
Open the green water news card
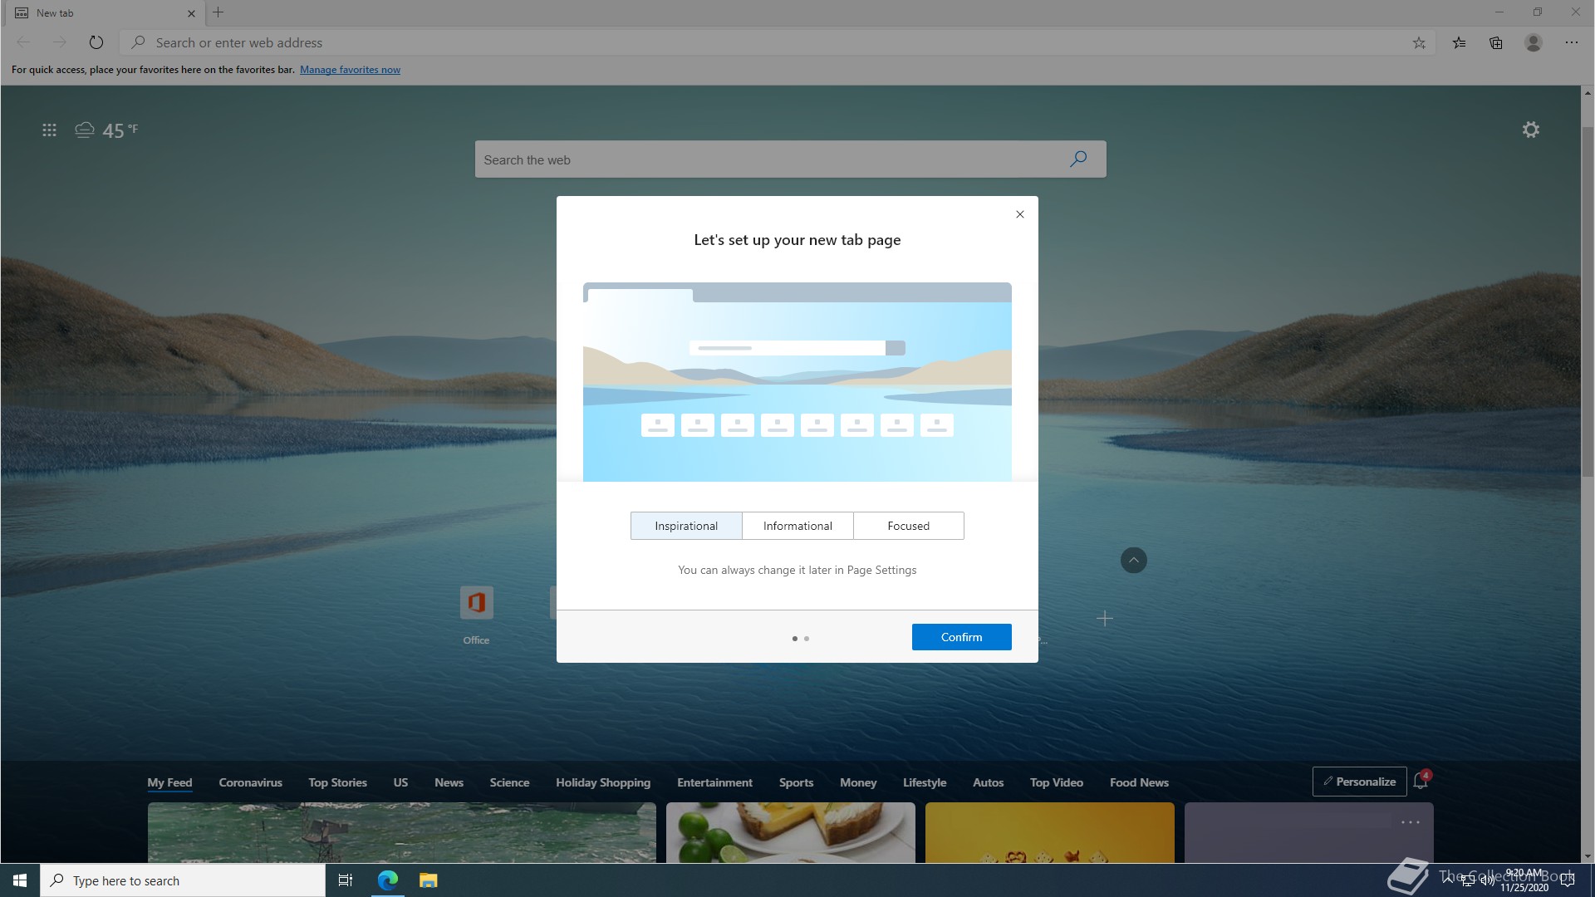pos(402,832)
